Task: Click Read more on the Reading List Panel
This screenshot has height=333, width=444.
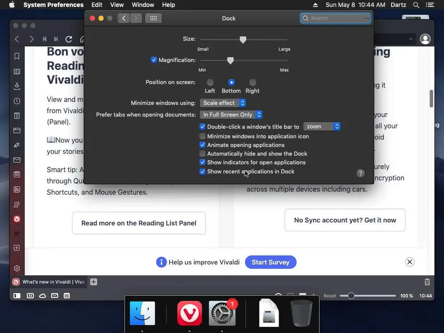Action: (139, 223)
